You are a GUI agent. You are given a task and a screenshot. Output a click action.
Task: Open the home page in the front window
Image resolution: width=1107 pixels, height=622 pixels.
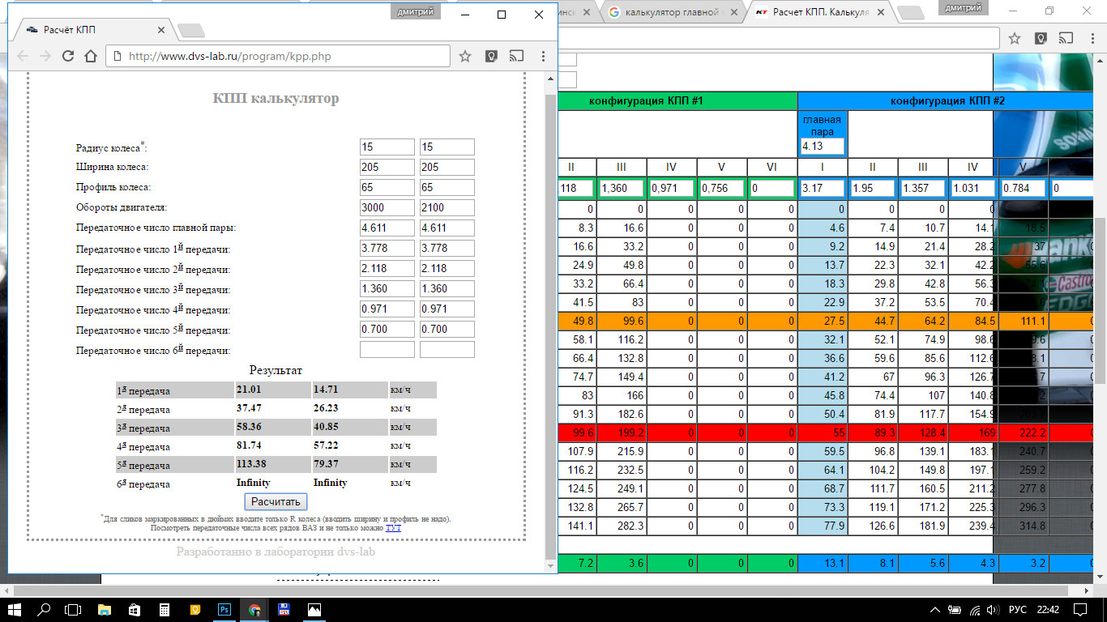pos(91,56)
